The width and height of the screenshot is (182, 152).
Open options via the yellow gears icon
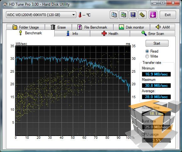[x=142, y=15]
